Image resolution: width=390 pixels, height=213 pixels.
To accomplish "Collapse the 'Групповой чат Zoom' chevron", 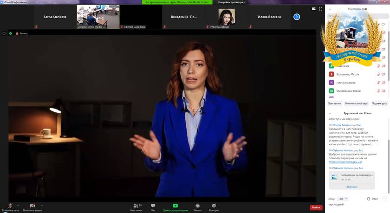I will pos(330,113).
